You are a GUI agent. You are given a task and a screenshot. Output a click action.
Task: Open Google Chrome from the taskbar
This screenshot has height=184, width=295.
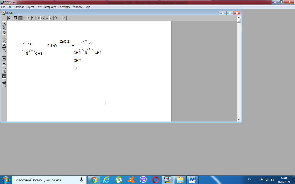pos(94,180)
